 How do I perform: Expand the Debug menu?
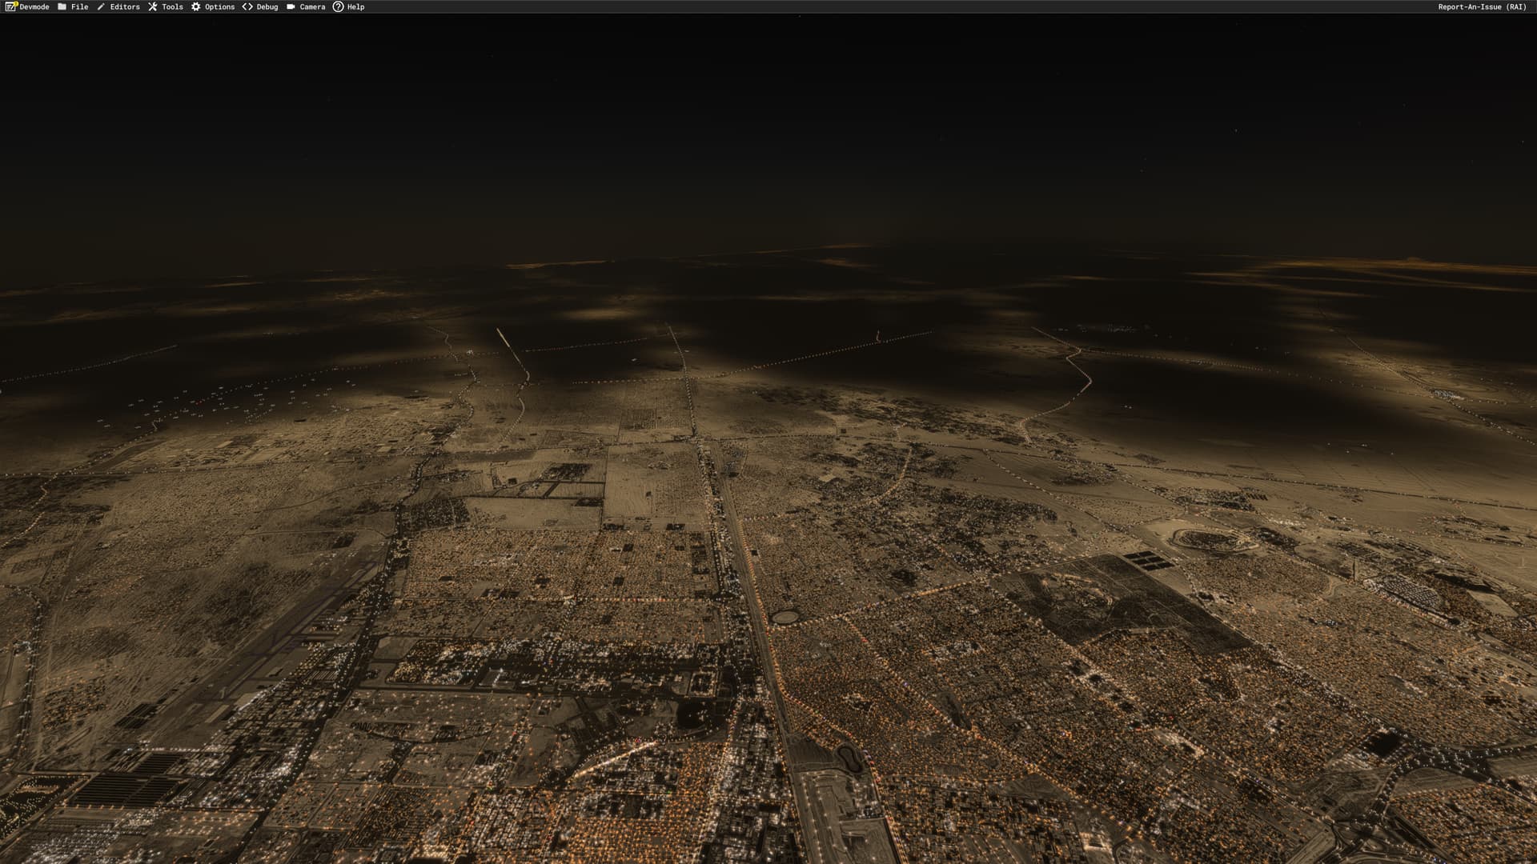click(x=267, y=6)
